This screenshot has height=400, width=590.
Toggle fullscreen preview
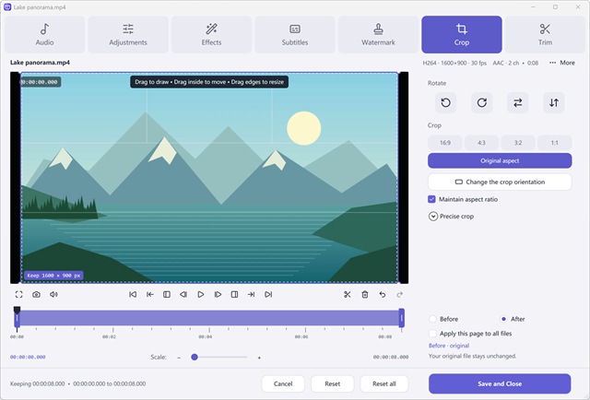[18, 295]
